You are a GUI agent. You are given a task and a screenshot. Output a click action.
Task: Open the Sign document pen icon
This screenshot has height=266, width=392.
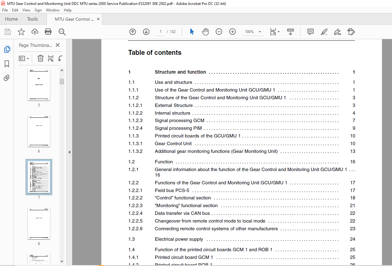tap(338, 32)
